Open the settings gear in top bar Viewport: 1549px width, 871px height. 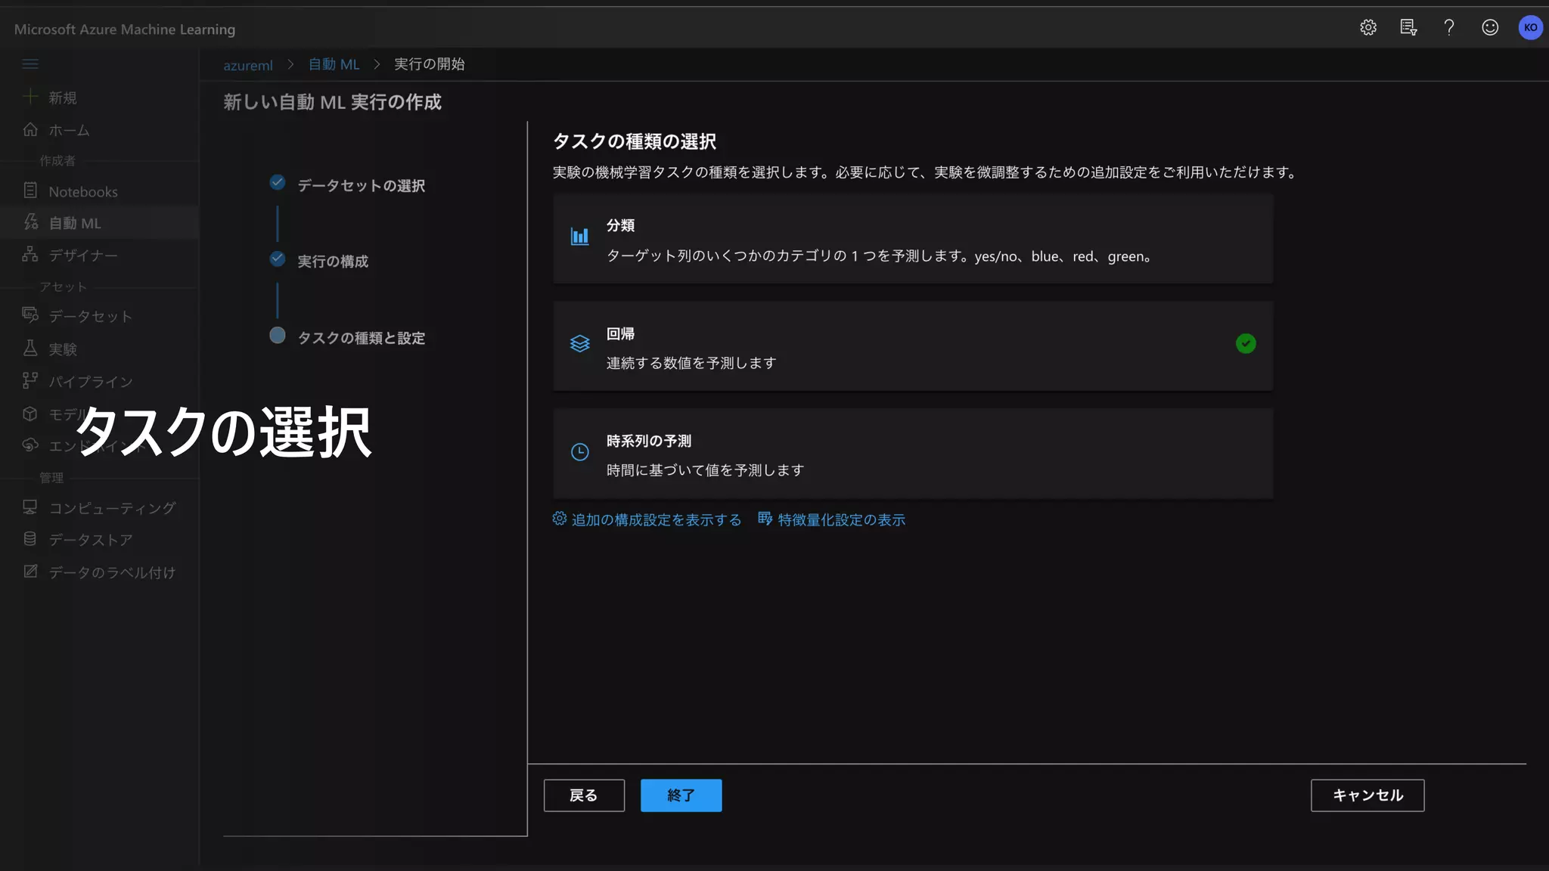(1367, 28)
